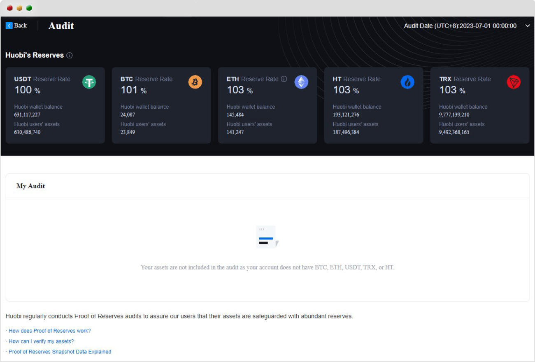Click USDT Reserve Rate label
The image size is (535, 362).
42,79
